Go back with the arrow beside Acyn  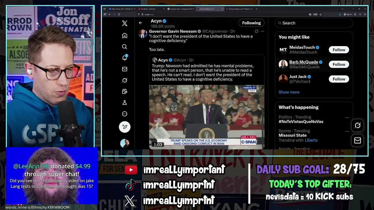[141, 23]
